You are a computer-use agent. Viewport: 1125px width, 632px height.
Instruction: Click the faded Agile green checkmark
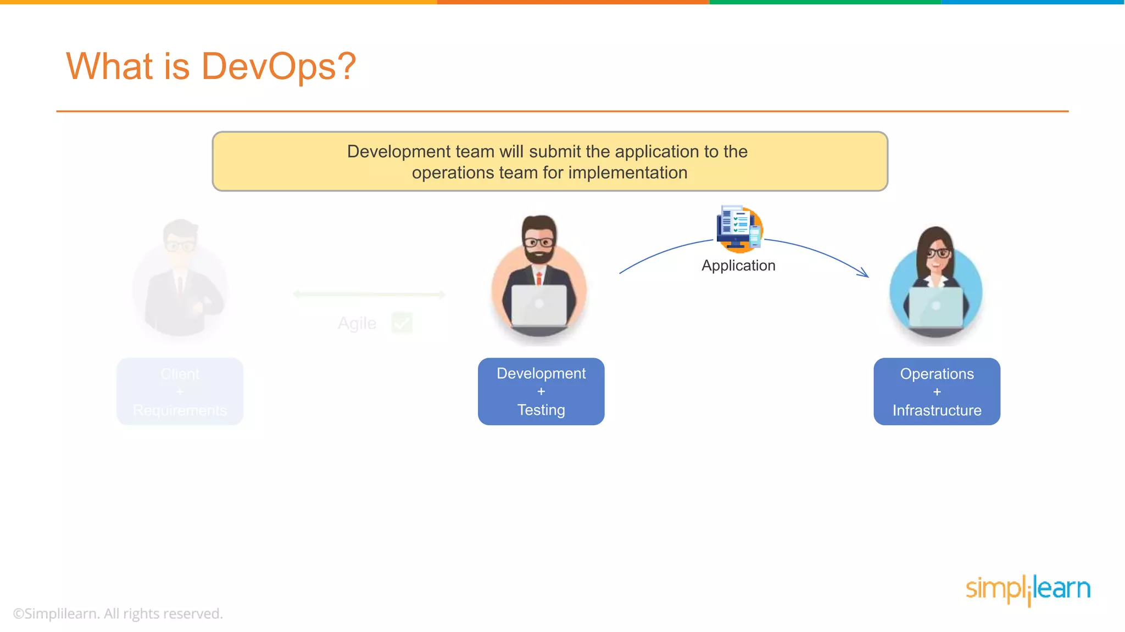click(x=402, y=323)
